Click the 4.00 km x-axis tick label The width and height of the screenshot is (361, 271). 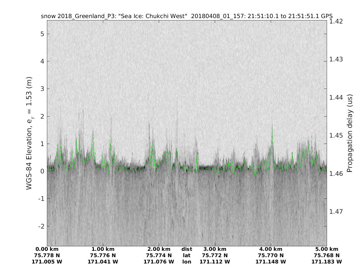coord(271,249)
